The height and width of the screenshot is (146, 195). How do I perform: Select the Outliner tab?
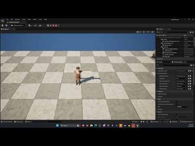click(x=161, y=29)
